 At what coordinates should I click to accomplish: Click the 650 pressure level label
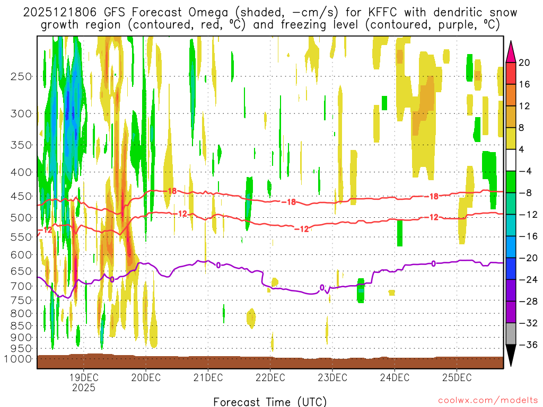[x=21, y=271]
